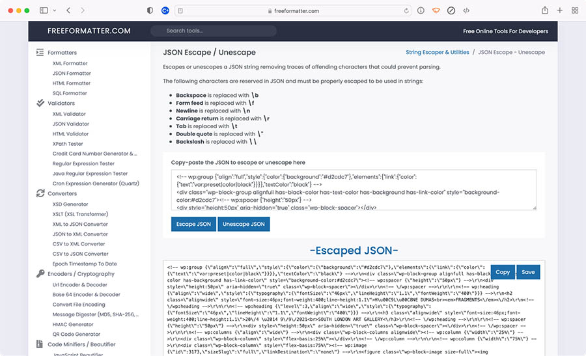Image resolution: width=586 pixels, height=356 pixels.
Task: Click the Converters refresh arrows icon
Action: point(40,193)
